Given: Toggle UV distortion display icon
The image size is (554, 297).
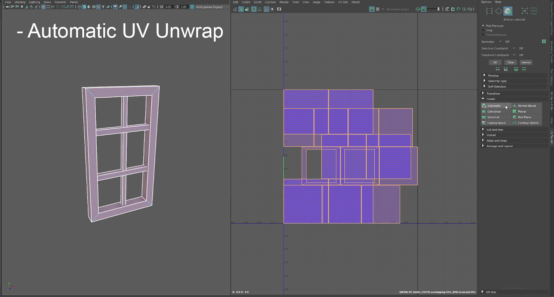Looking at the screenshot, I should (247, 9).
